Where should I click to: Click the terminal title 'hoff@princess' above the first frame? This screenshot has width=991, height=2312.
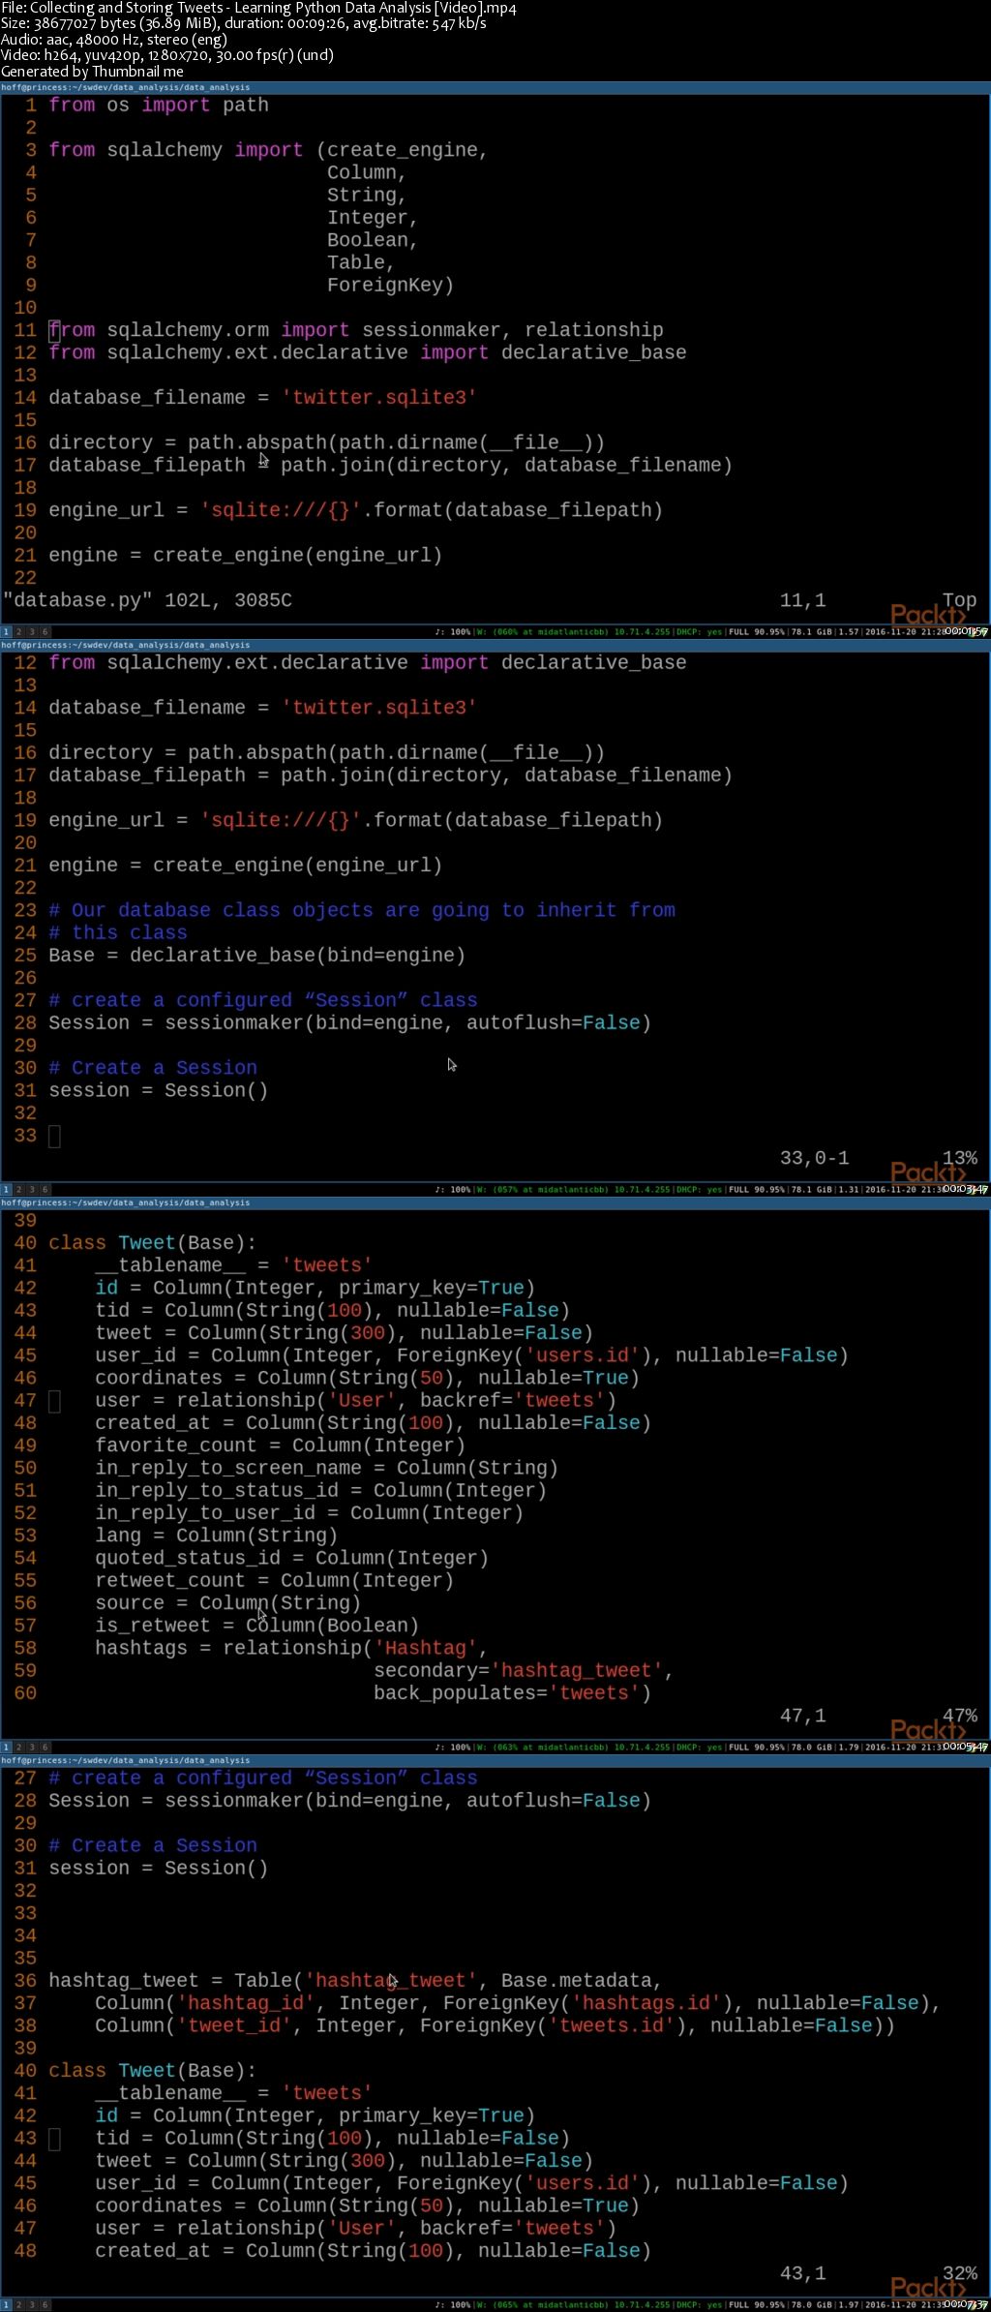pyautogui.click(x=125, y=87)
